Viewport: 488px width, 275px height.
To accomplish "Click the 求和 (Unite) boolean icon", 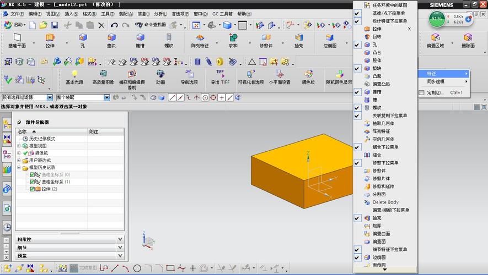I will point(233,38).
